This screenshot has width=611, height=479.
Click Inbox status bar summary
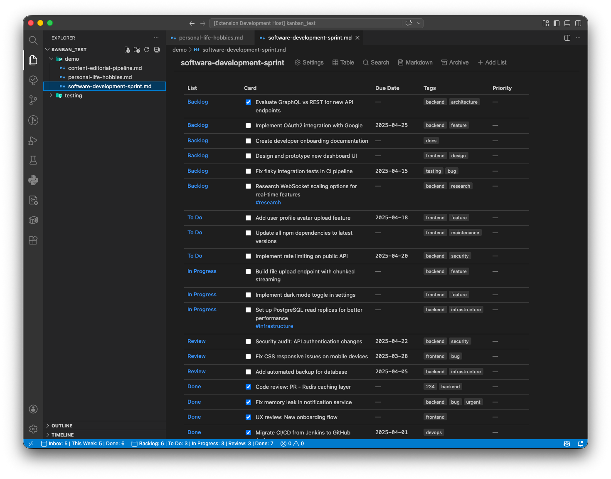83,444
